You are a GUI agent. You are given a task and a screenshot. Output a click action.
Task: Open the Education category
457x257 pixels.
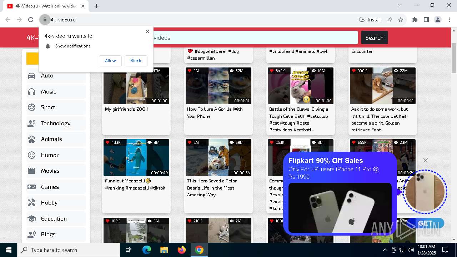56,219
